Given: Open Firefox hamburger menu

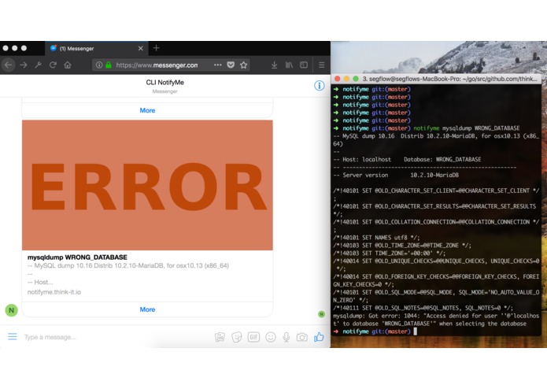Looking at the screenshot, I should 322,65.
